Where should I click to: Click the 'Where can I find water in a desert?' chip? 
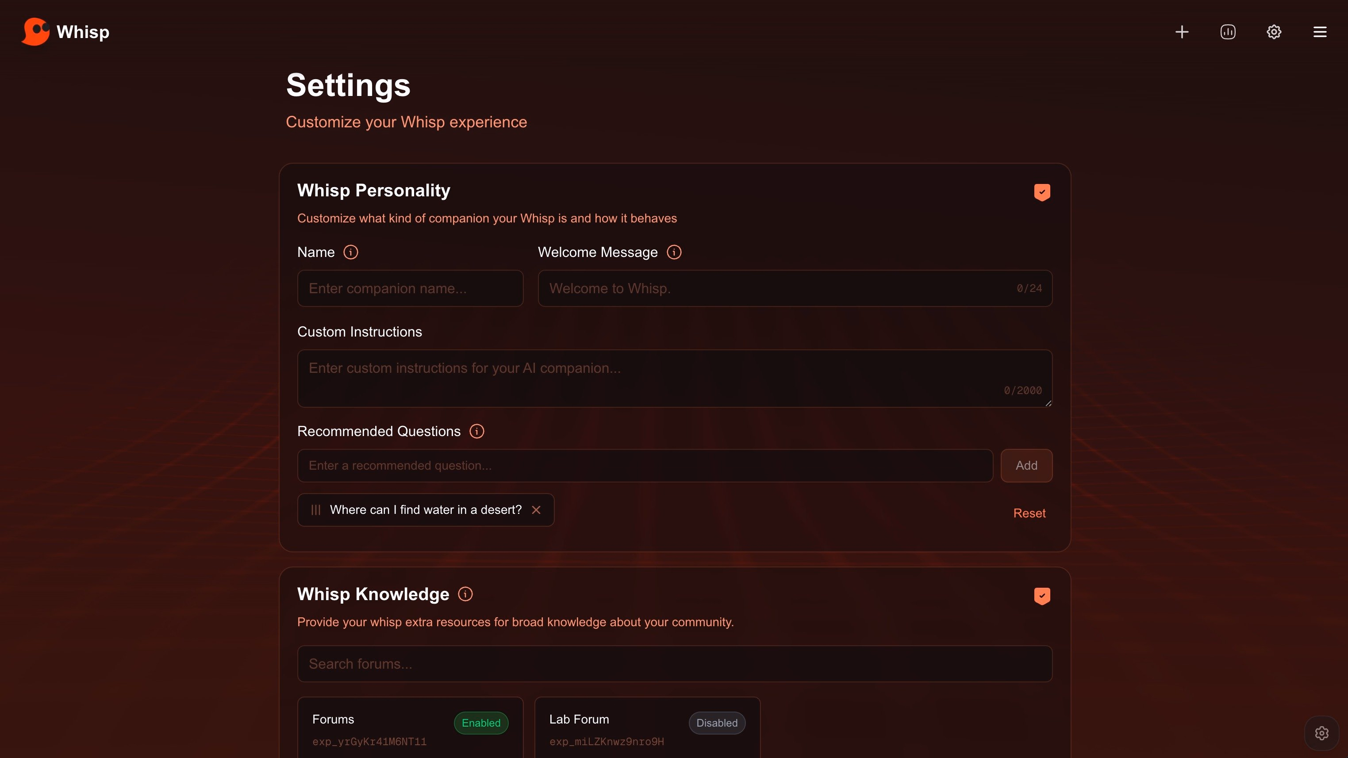pos(426,509)
